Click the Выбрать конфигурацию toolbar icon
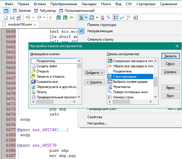Viewport: 182px width, 159px height. (92, 18)
